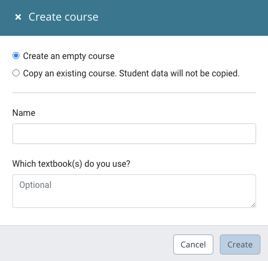This screenshot has height=261, width=268.
Task: Grab the textarea resize handle icon
Action: pyautogui.click(x=253, y=205)
